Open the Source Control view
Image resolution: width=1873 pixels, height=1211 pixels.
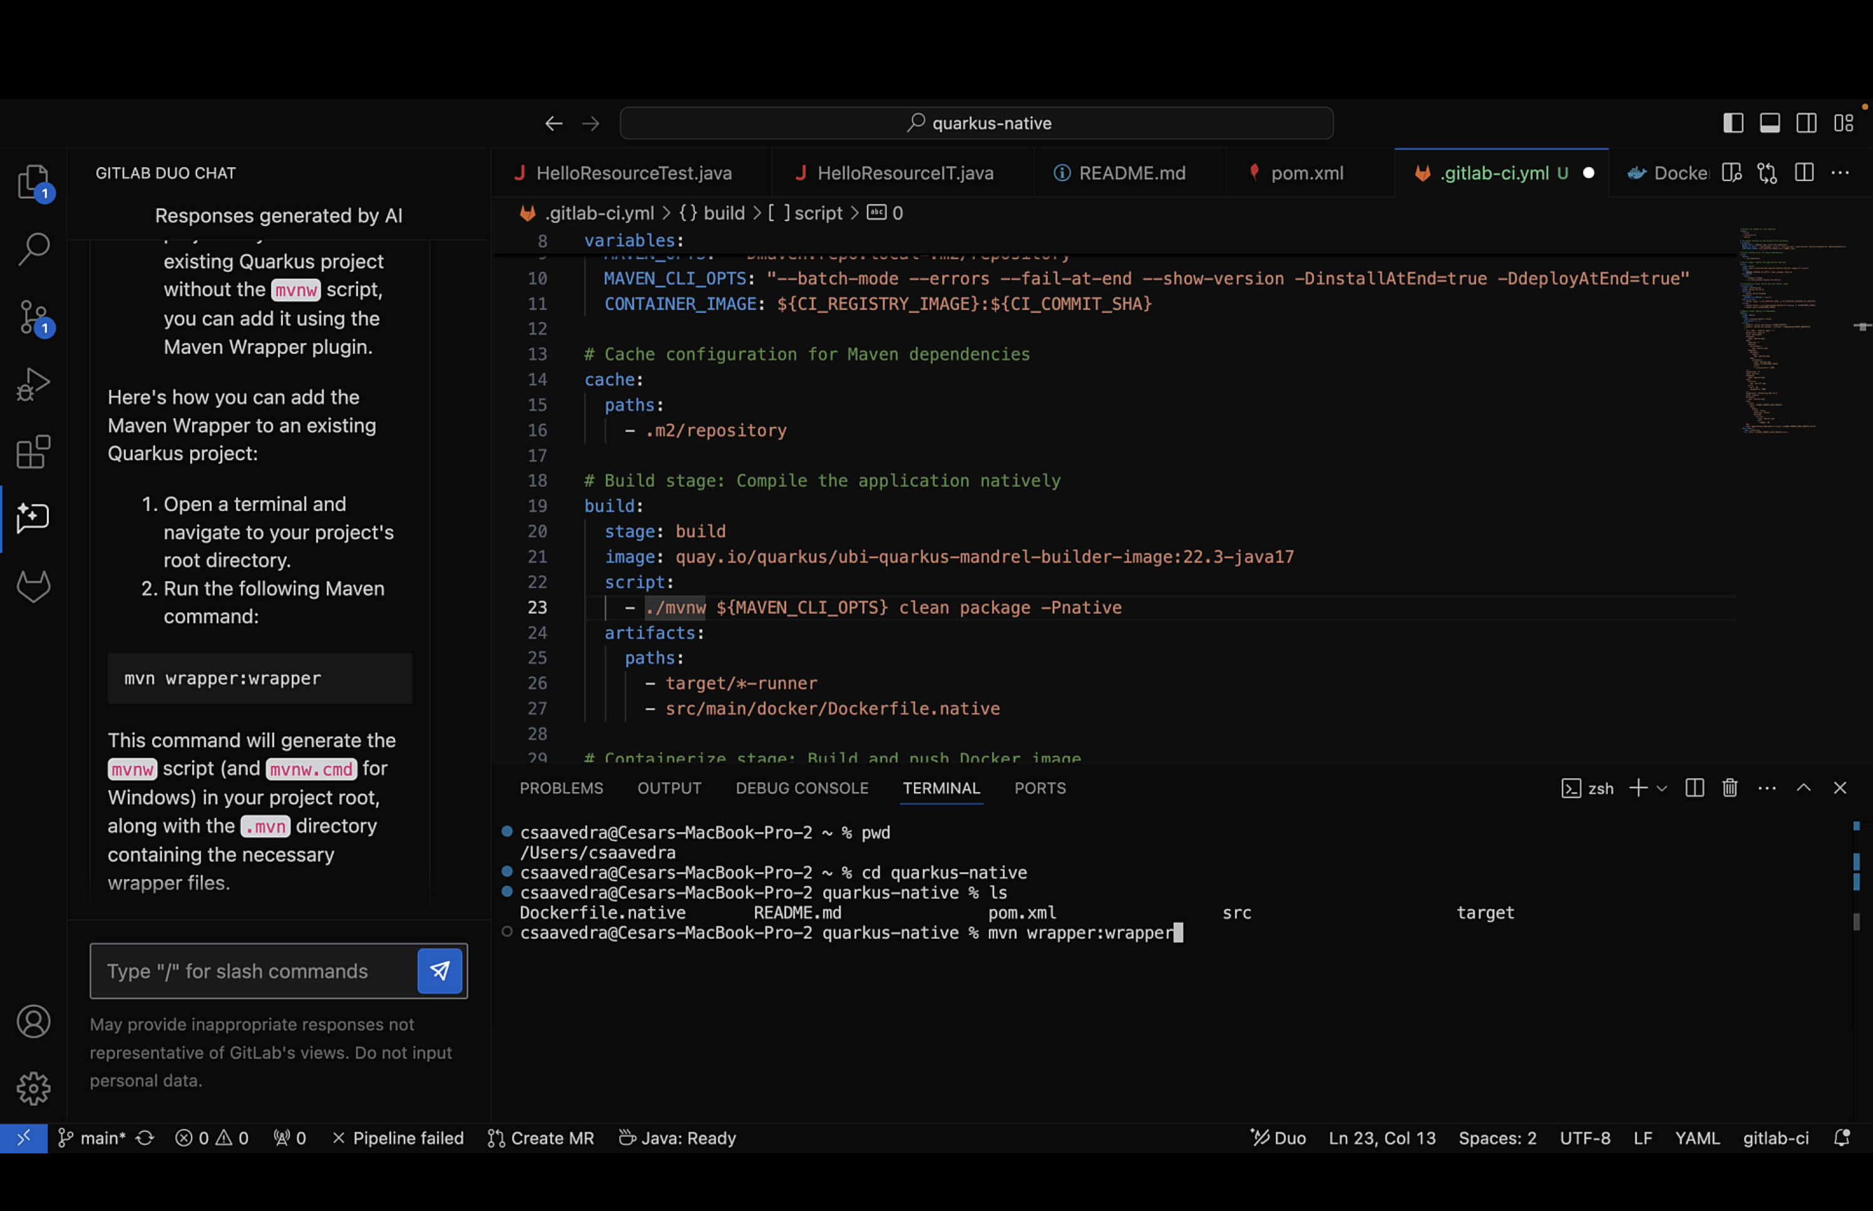pos(33,317)
